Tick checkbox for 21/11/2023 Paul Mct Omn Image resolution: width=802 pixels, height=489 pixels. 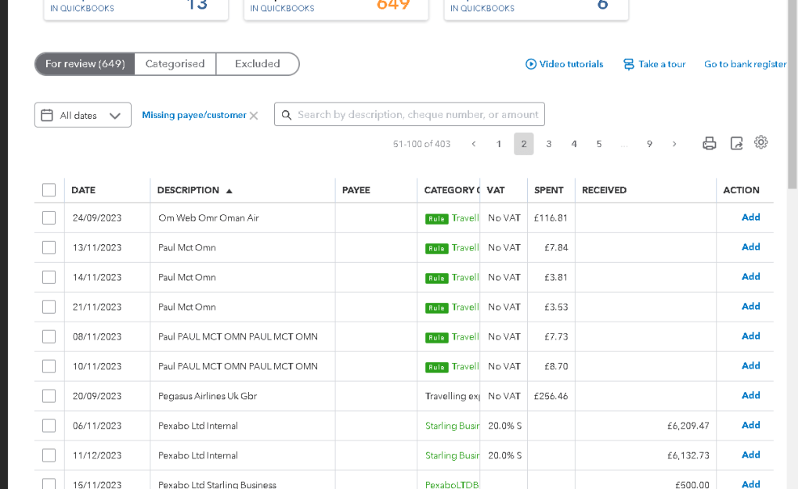point(49,307)
